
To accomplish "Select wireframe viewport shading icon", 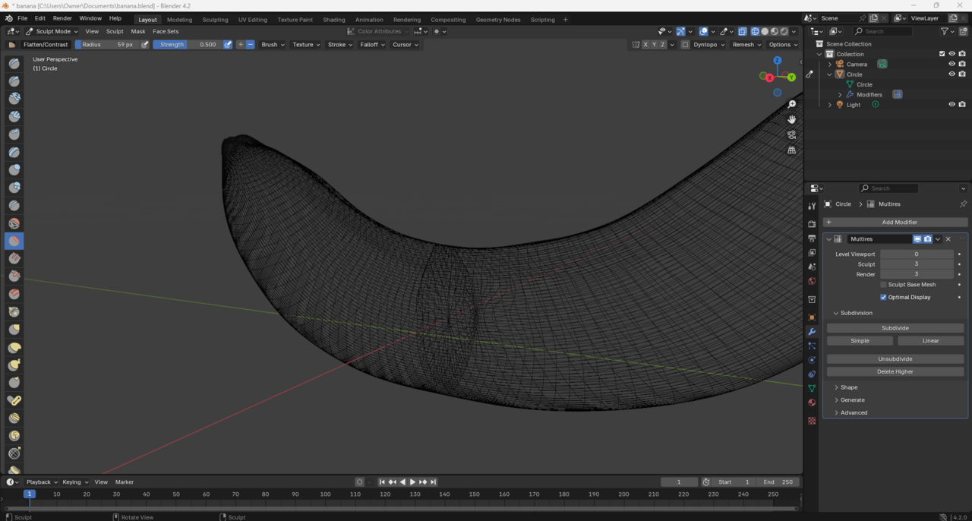I will click(x=755, y=32).
